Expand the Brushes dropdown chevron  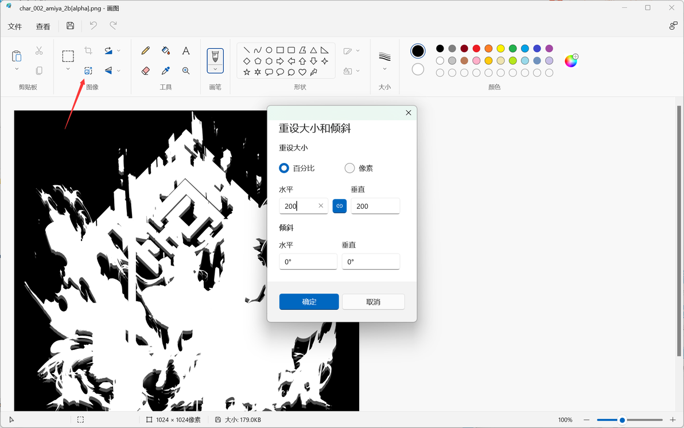point(215,69)
